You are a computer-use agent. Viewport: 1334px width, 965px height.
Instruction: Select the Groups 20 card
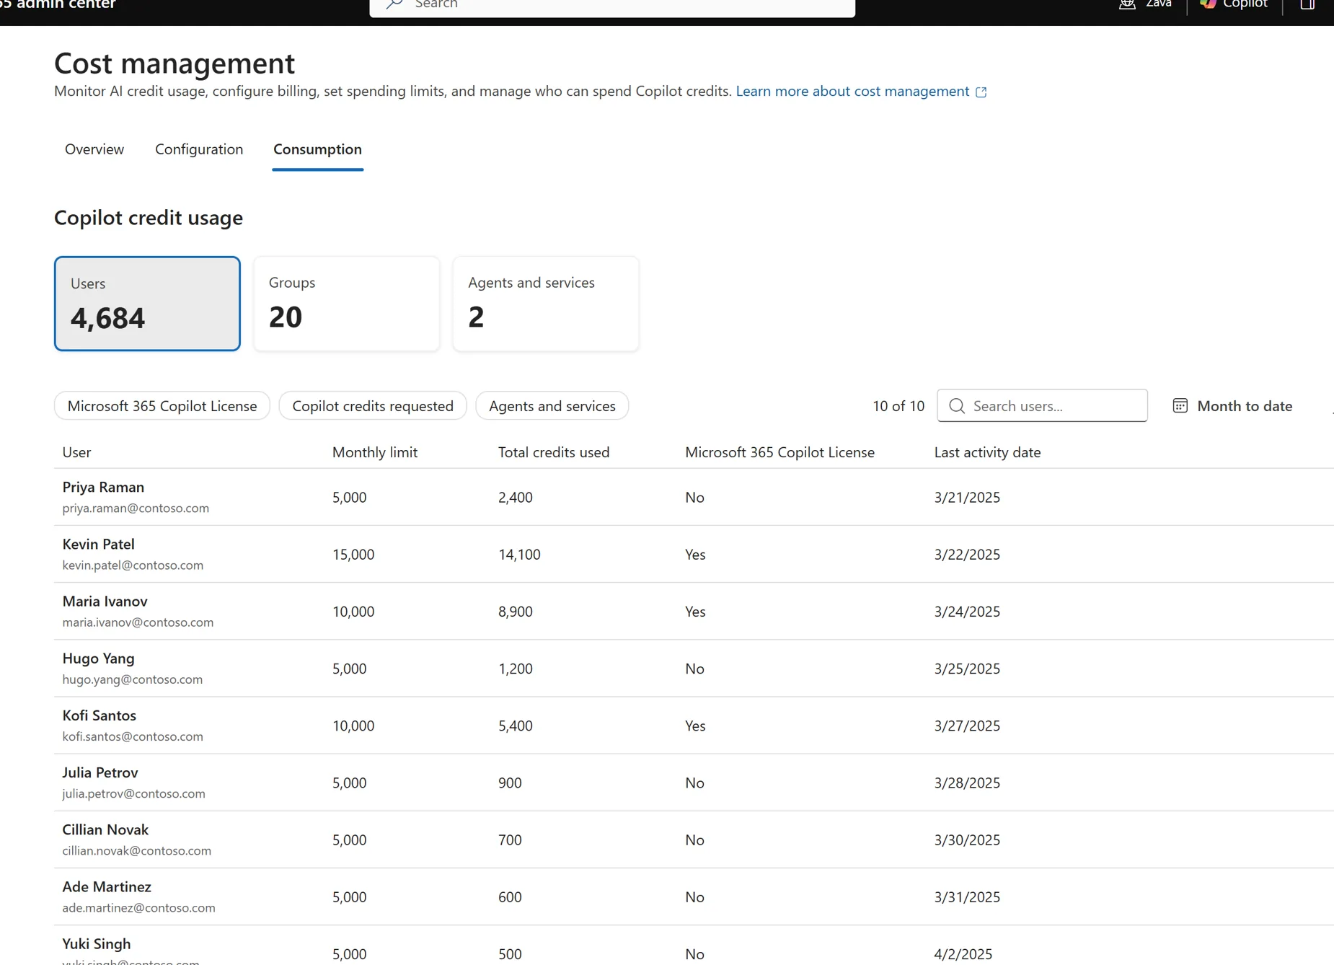point(347,304)
